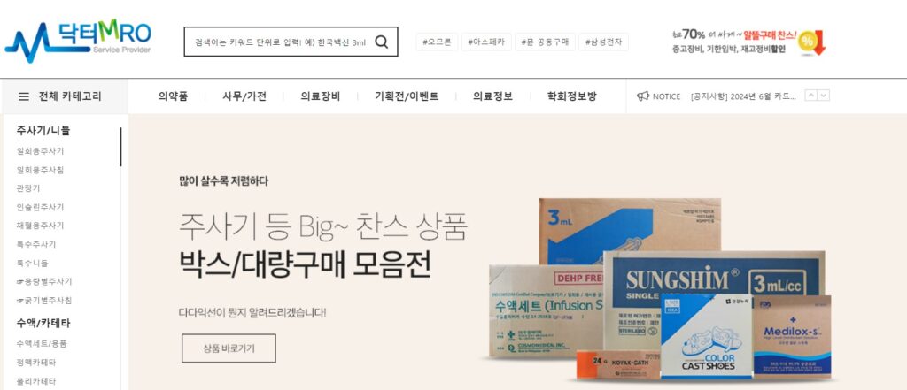Open the 70% discount promo banner
The width and height of the screenshot is (907, 390).
coord(748,42)
